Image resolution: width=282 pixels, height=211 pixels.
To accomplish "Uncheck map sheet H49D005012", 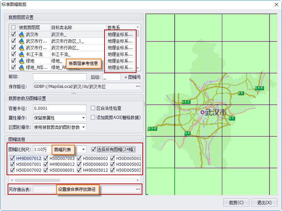I will pyautogui.click(x=79, y=170).
